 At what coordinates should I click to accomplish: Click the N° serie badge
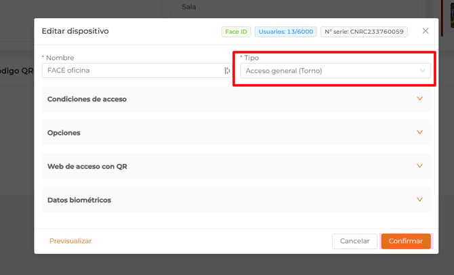click(x=364, y=31)
